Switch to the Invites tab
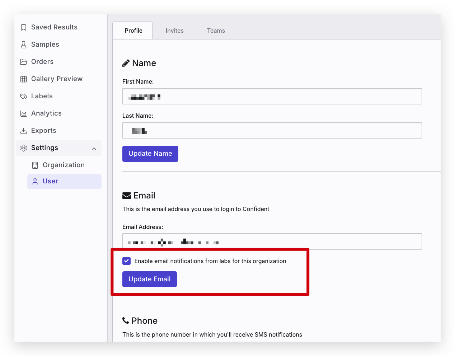This screenshot has height=356, width=455. [175, 31]
